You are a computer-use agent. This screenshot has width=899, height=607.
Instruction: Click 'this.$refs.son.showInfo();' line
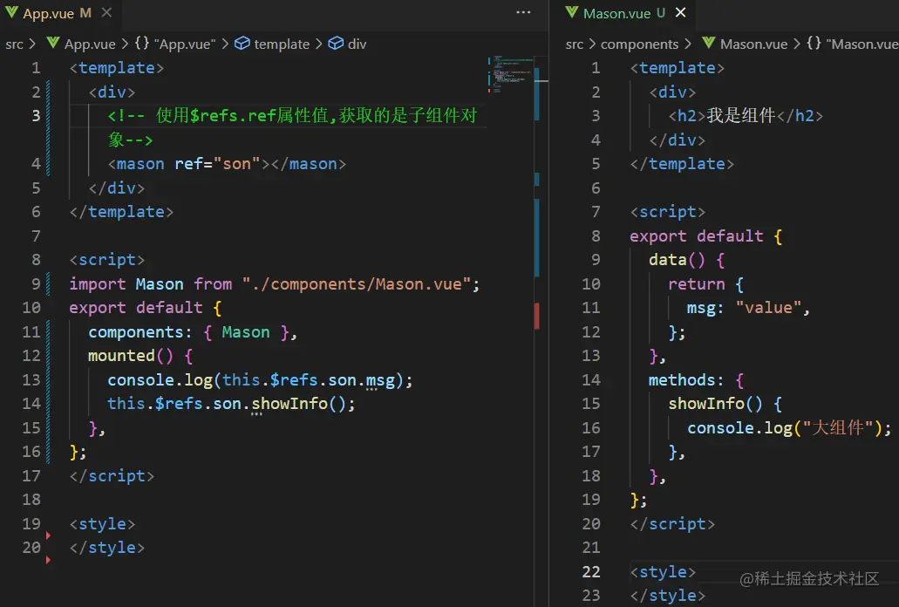[x=231, y=404]
